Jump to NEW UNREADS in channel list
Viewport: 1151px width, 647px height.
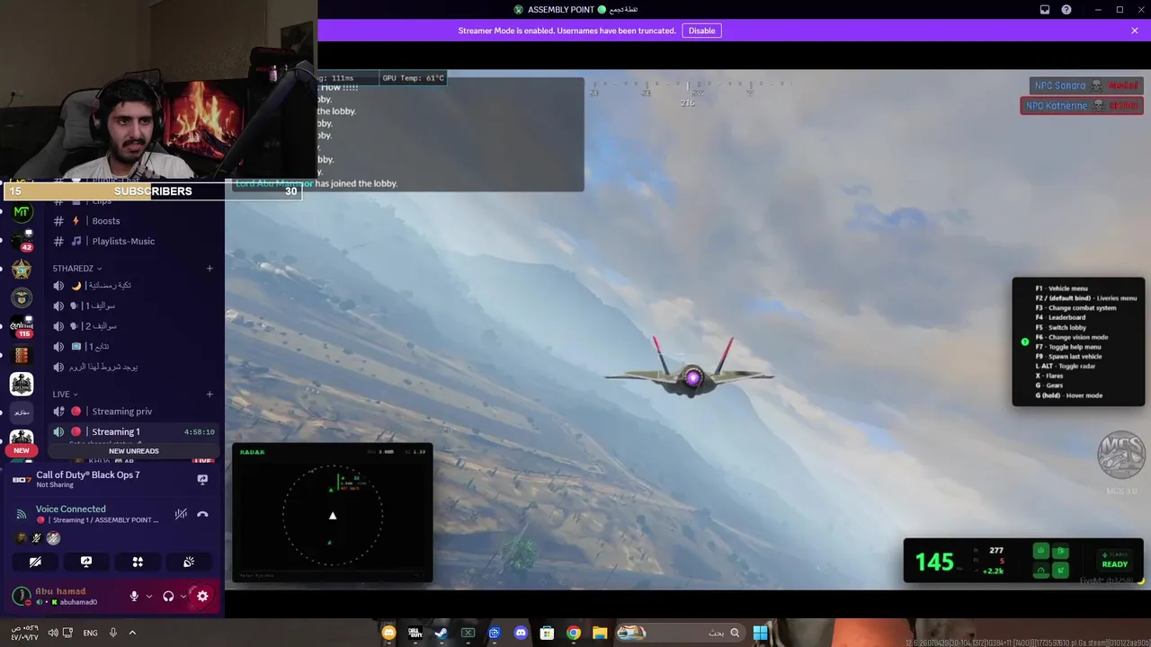click(x=134, y=451)
